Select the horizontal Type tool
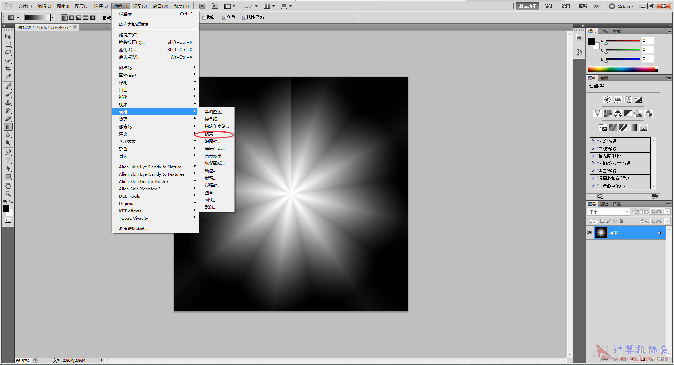 click(x=8, y=161)
